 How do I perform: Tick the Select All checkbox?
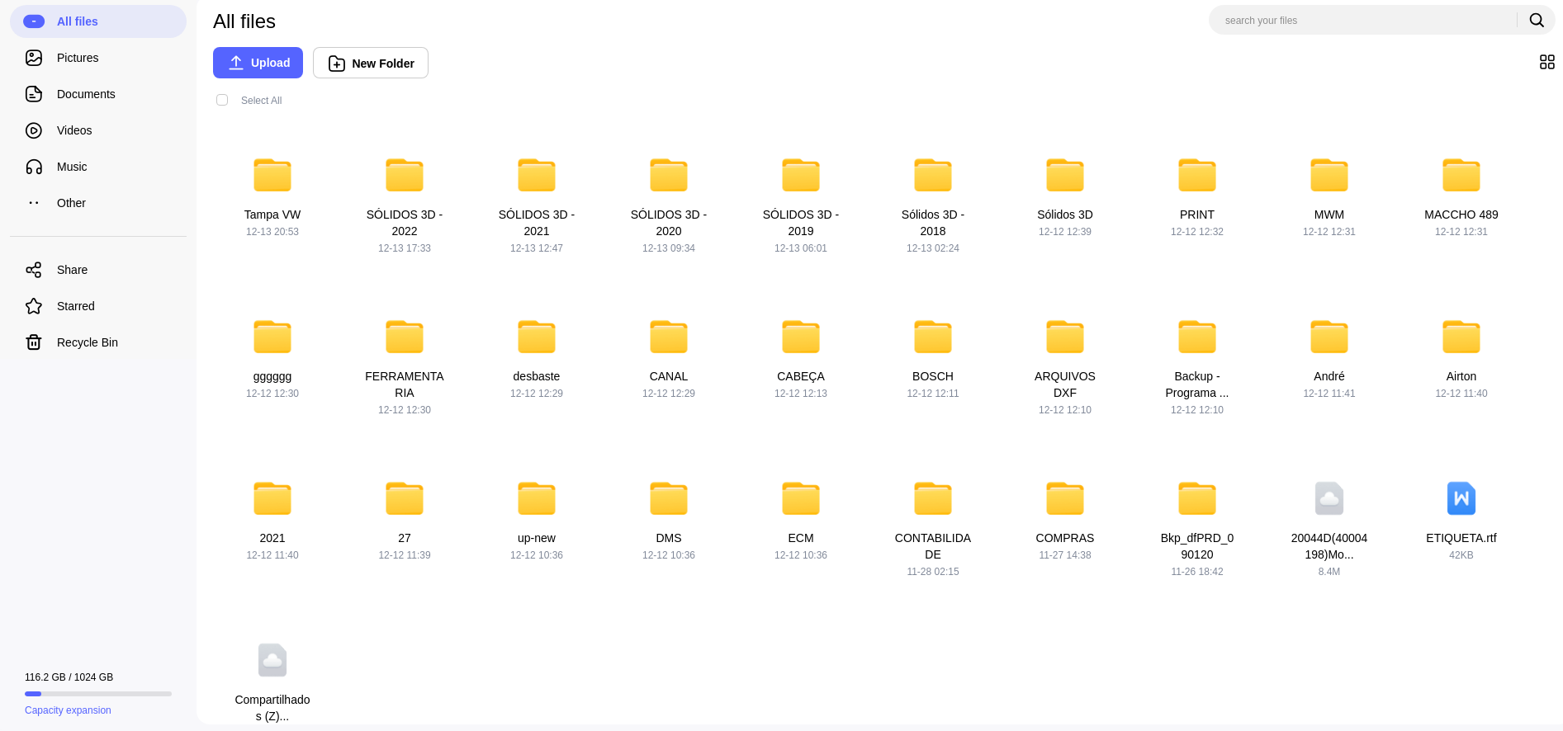(x=222, y=100)
